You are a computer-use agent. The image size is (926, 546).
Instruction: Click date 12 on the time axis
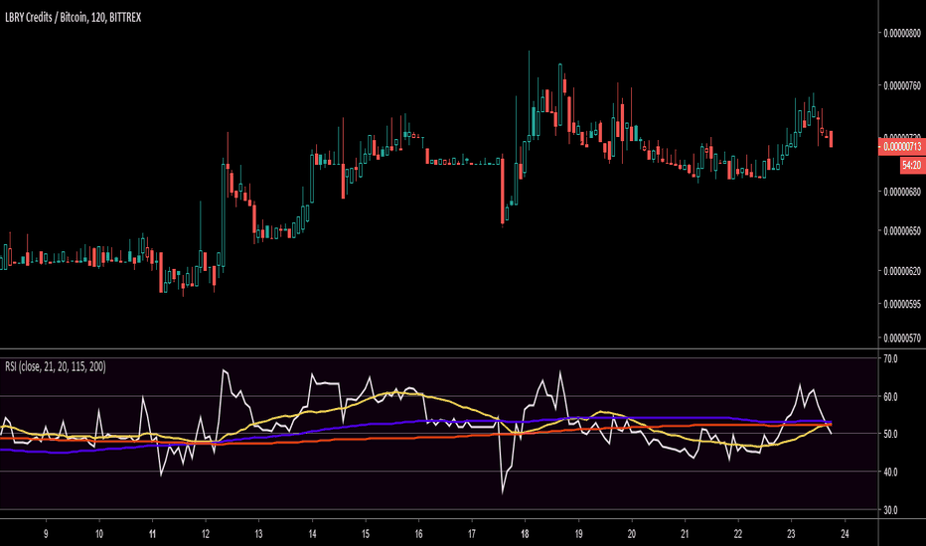coord(206,534)
